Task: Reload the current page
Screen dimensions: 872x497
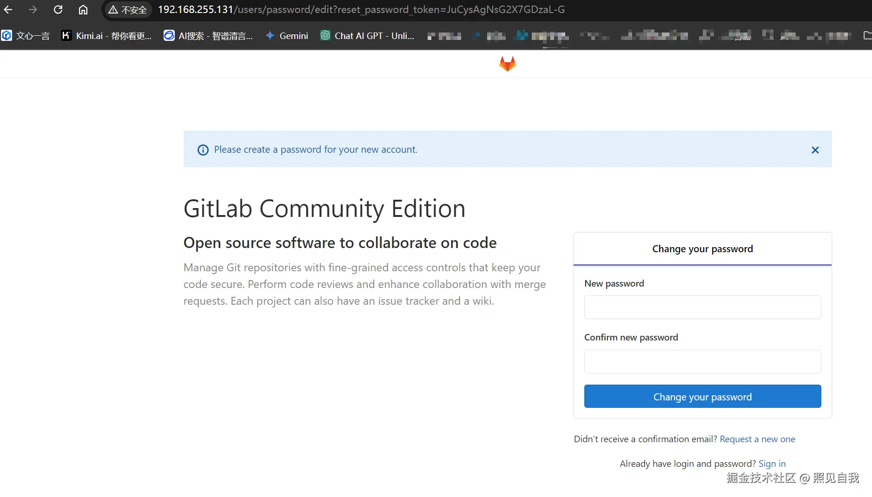Action: click(58, 10)
